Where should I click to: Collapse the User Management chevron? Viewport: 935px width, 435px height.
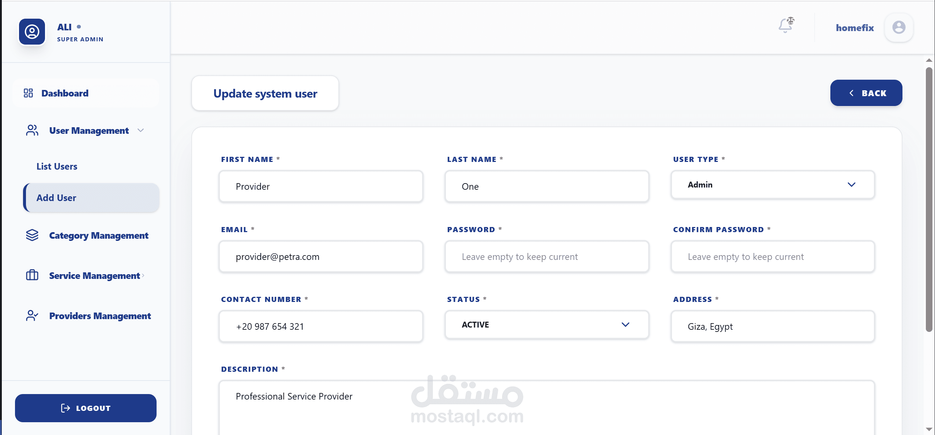140,130
